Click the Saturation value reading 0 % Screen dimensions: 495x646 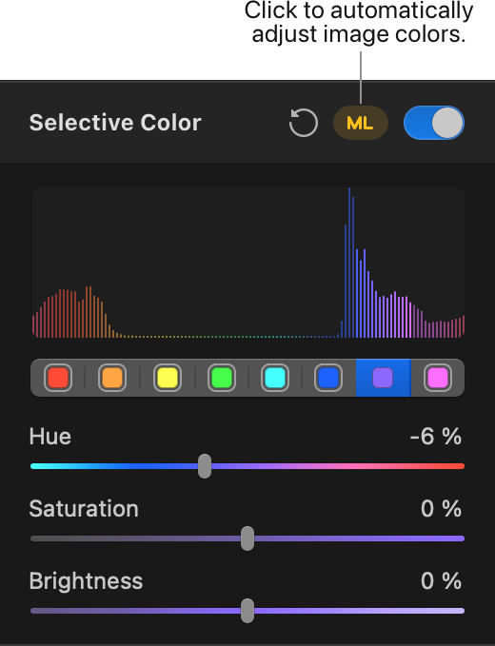(x=441, y=508)
